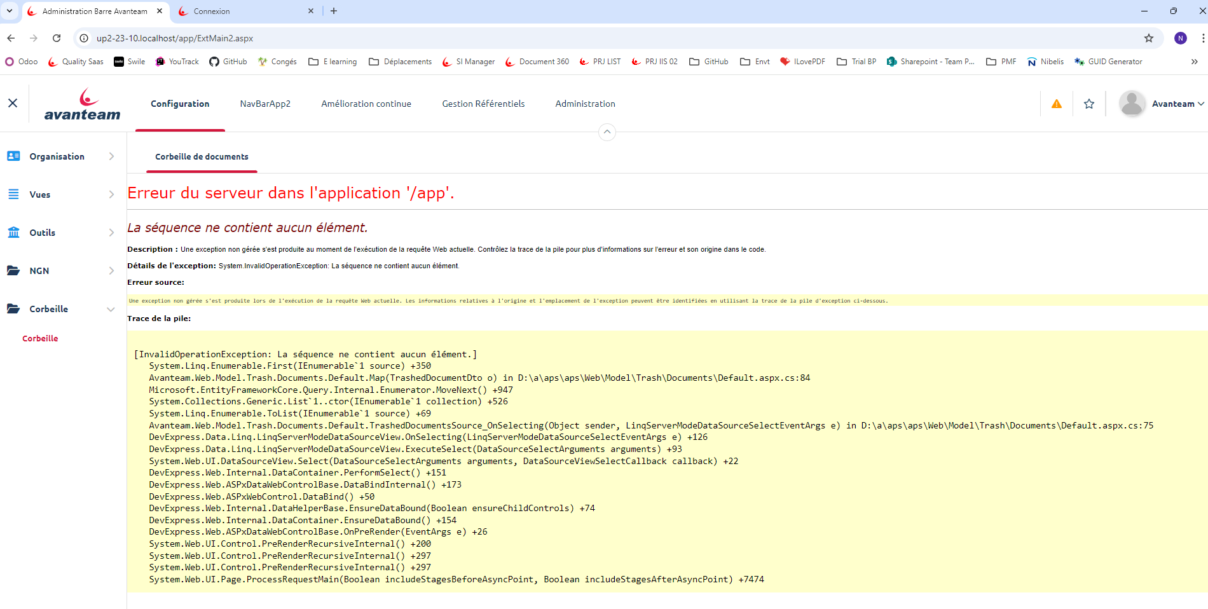
Task: Show more bookmarks with the overflow chevron
Action: pos(1194,62)
